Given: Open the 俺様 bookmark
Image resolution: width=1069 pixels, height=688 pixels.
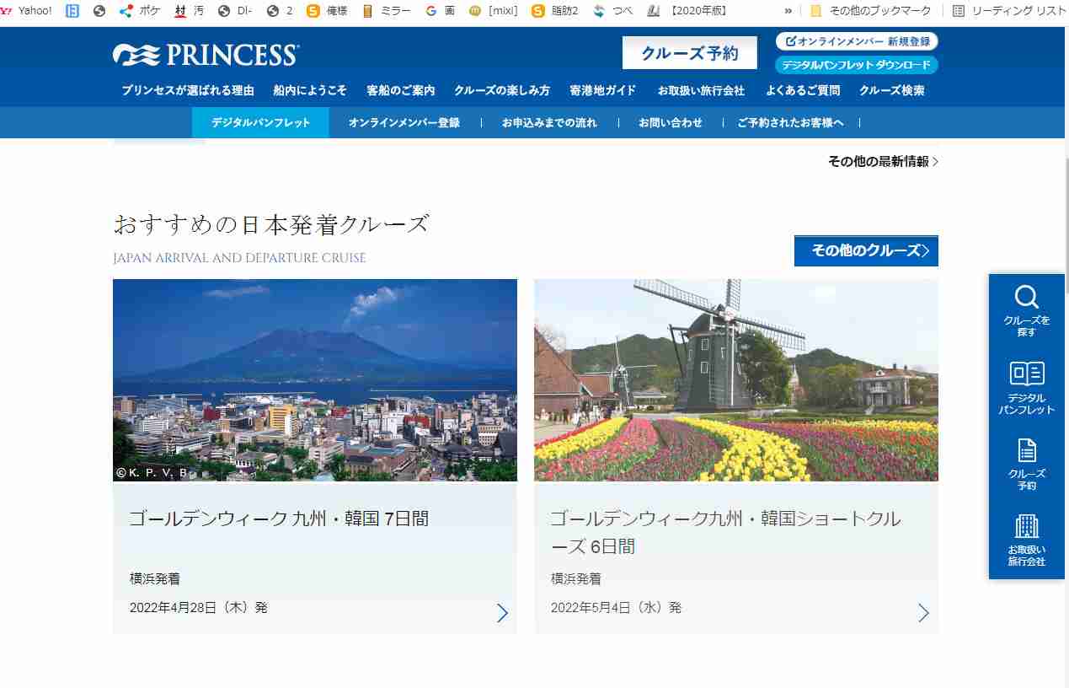Looking at the screenshot, I should click(x=327, y=11).
